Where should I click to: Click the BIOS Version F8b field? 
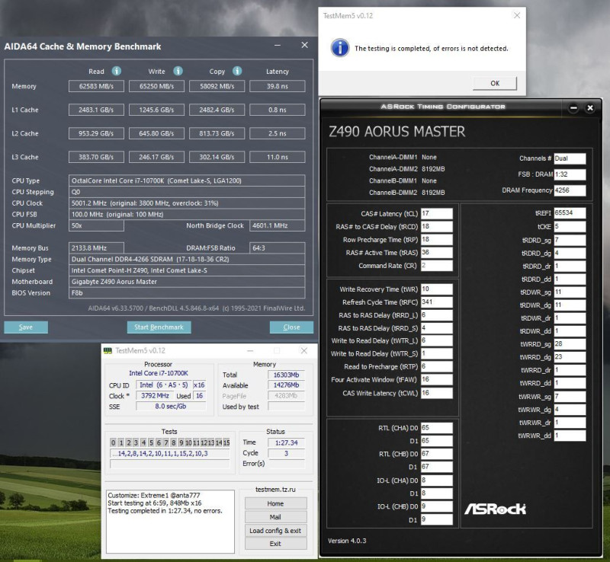pos(187,293)
